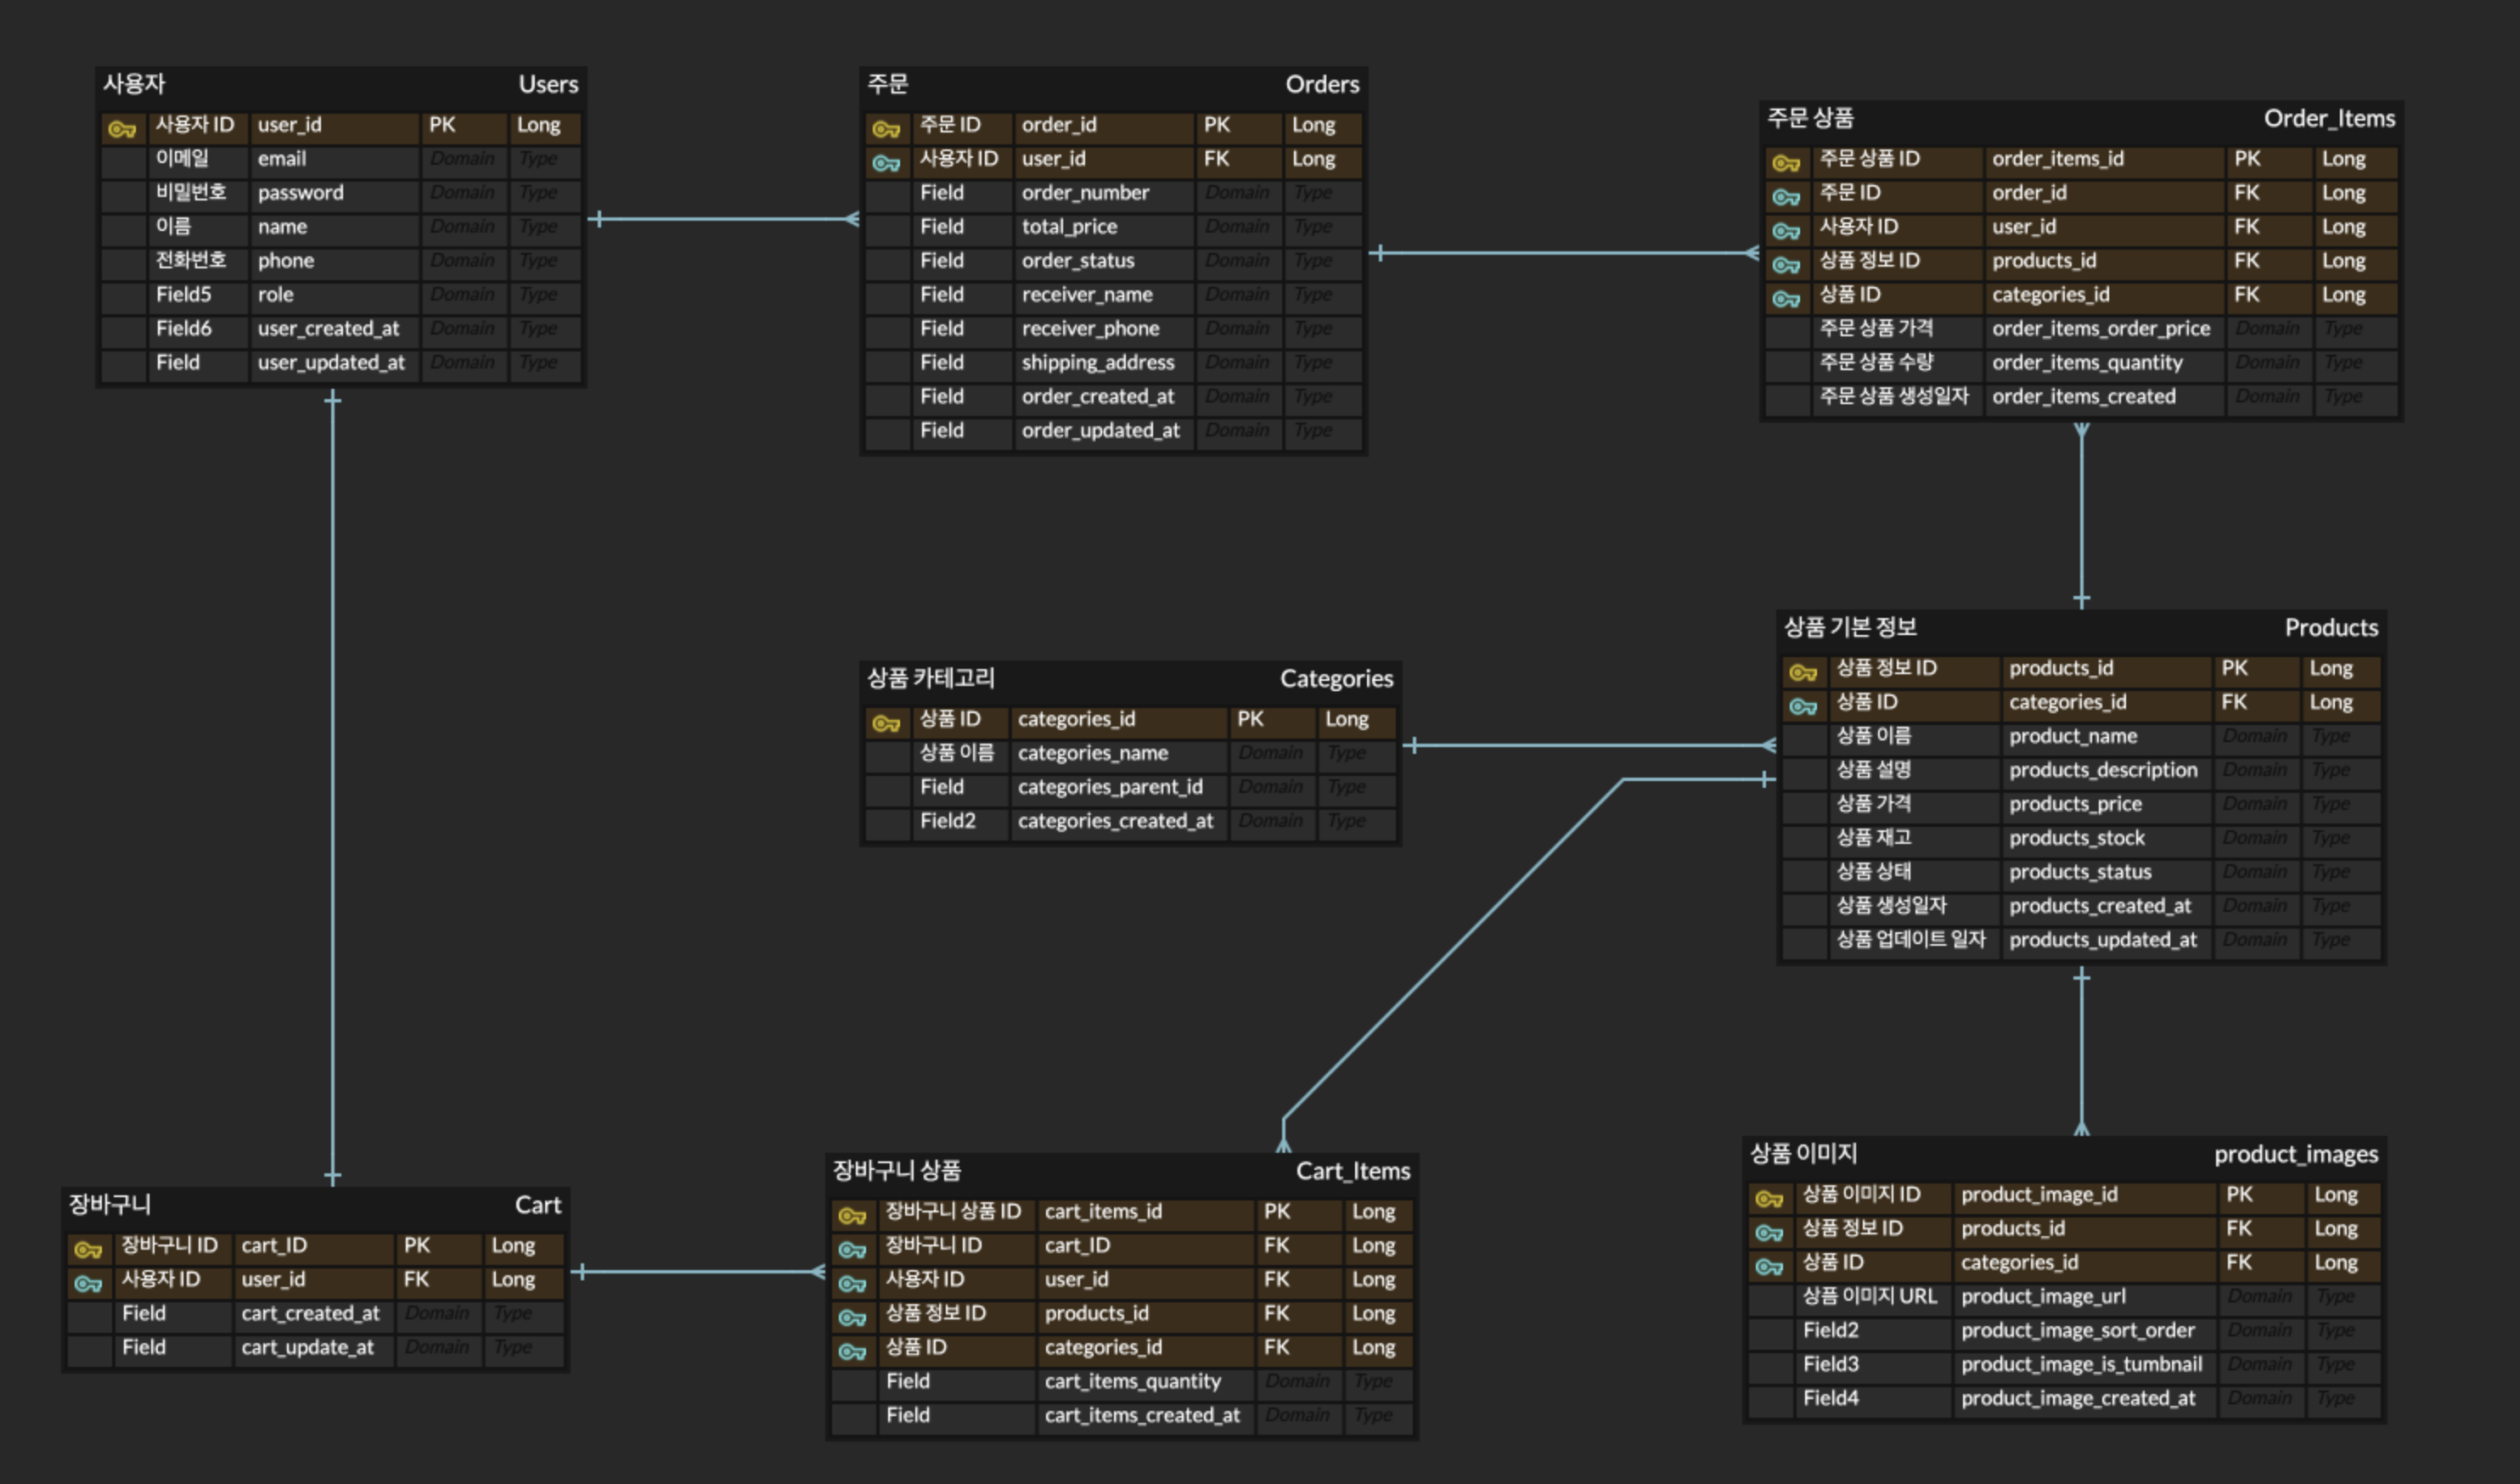Select the yellow key icon beside cart_items_id
Image resolution: width=2520 pixels, height=1484 pixels.
click(x=852, y=1215)
